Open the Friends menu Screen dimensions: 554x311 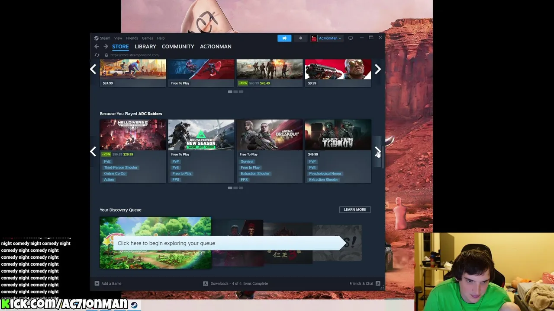[x=132, y=38]
